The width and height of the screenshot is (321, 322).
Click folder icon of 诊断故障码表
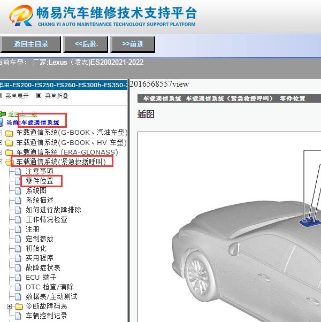click(19, 306)
